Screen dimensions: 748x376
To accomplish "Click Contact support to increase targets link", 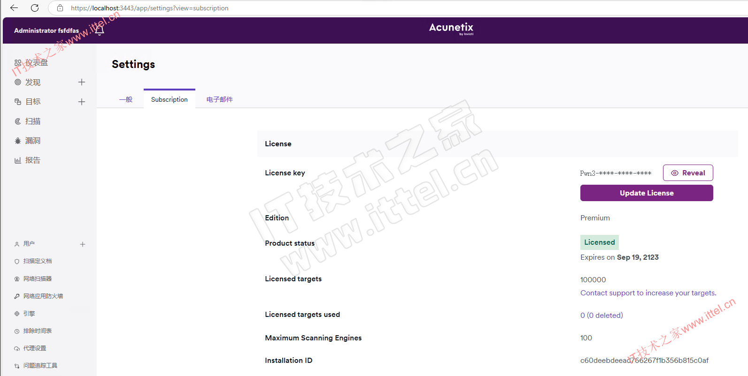I will click(x=648, y=293).
